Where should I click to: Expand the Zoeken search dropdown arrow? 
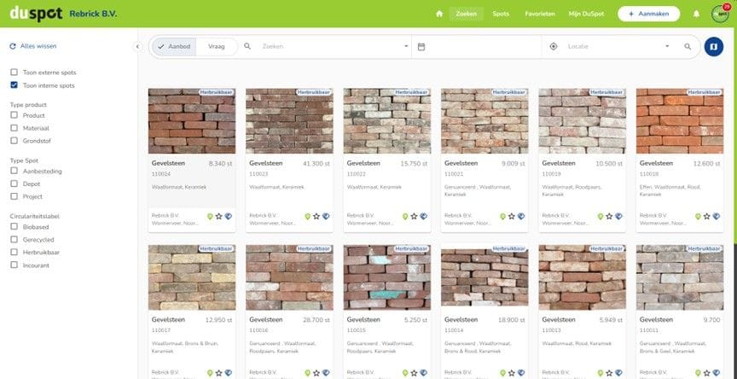pos(406,46)
